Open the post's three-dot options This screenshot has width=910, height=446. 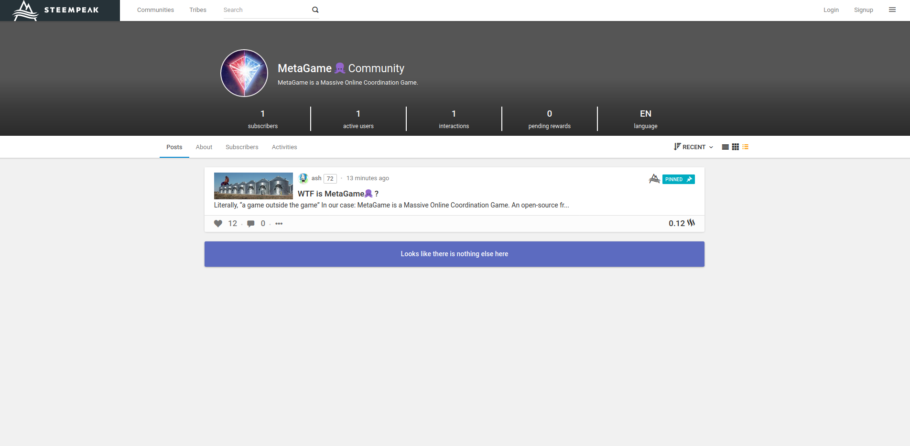click(x=279, y=223)
